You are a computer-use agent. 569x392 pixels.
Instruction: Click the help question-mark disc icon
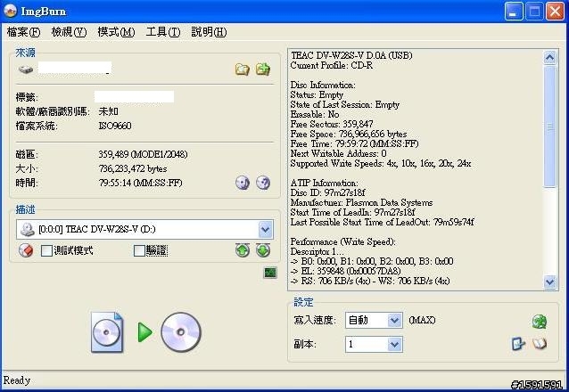click(x=263, y=183)
